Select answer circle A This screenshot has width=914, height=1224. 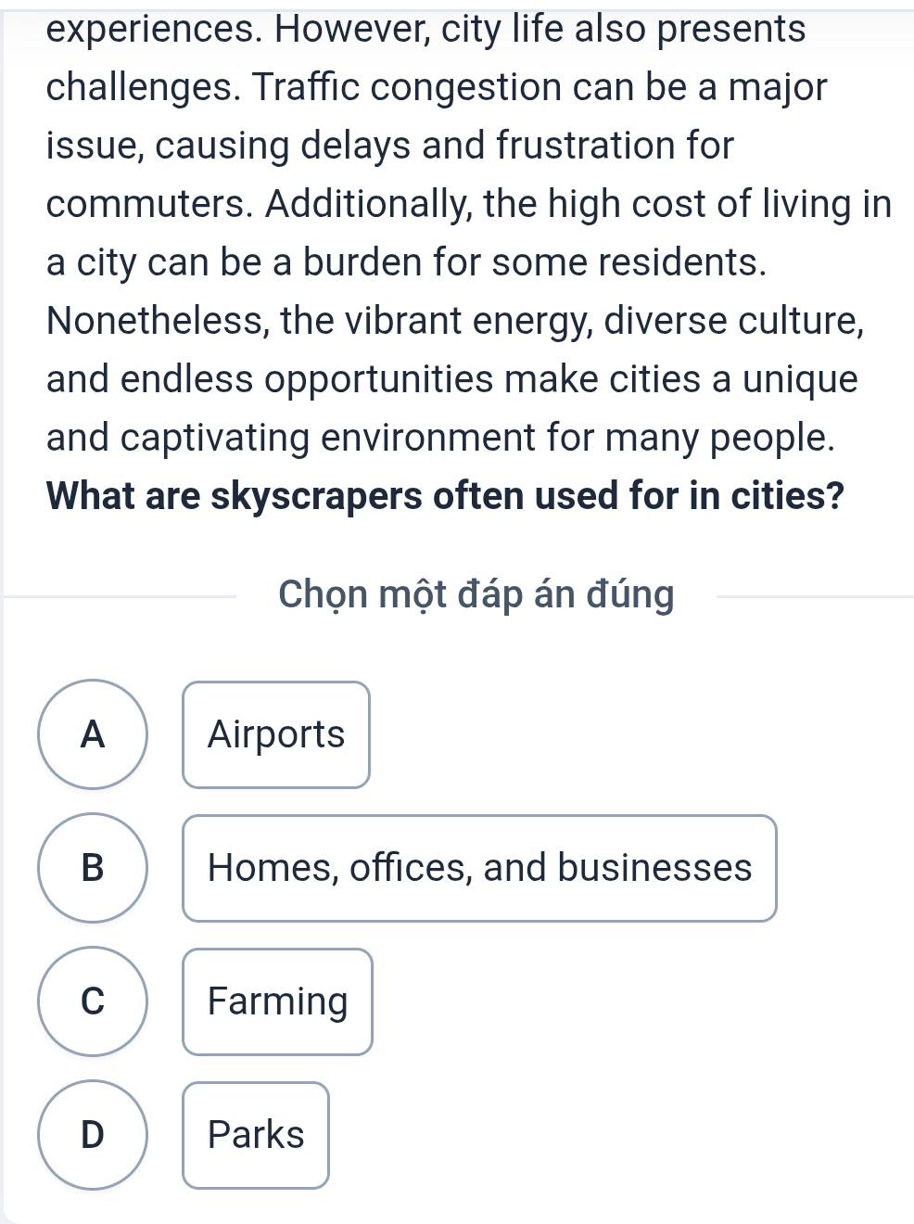pos(93,734)
